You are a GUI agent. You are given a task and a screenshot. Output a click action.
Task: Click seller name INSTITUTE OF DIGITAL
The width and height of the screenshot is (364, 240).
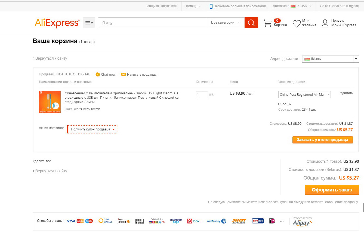click(x=73, y=74)
